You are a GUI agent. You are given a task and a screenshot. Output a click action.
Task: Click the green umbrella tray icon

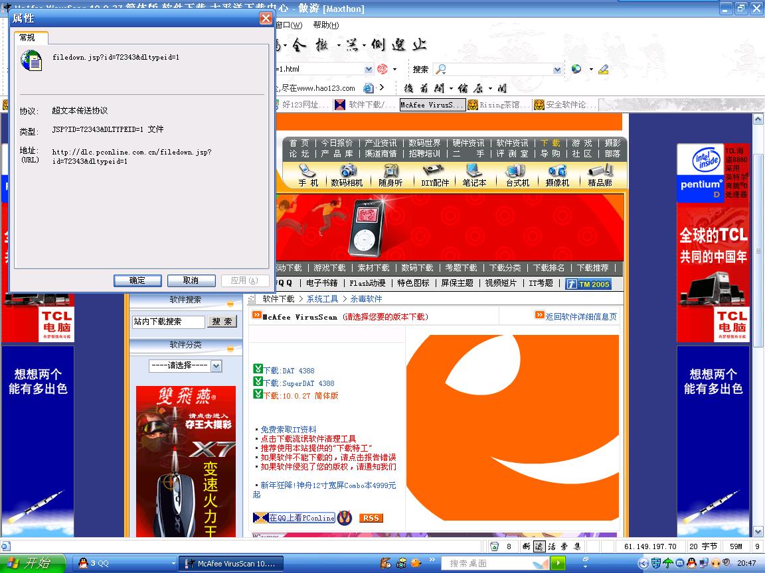(x=668, y=563)
